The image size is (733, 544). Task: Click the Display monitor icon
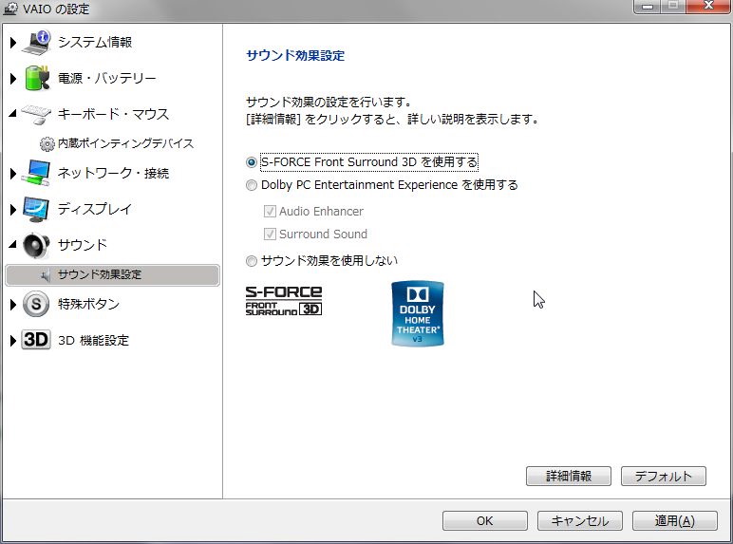click(x=36, y=209)
